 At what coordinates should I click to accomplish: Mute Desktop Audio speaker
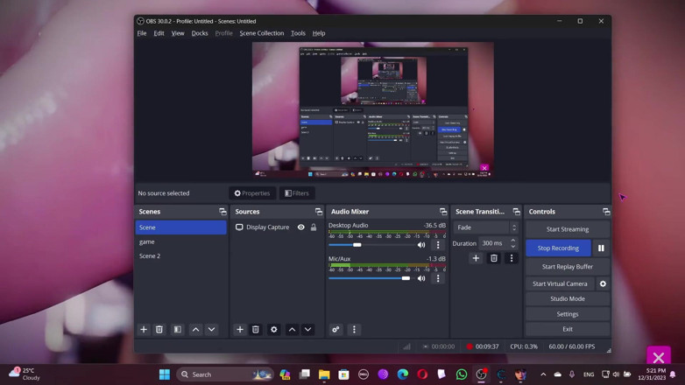click(421, 245)
